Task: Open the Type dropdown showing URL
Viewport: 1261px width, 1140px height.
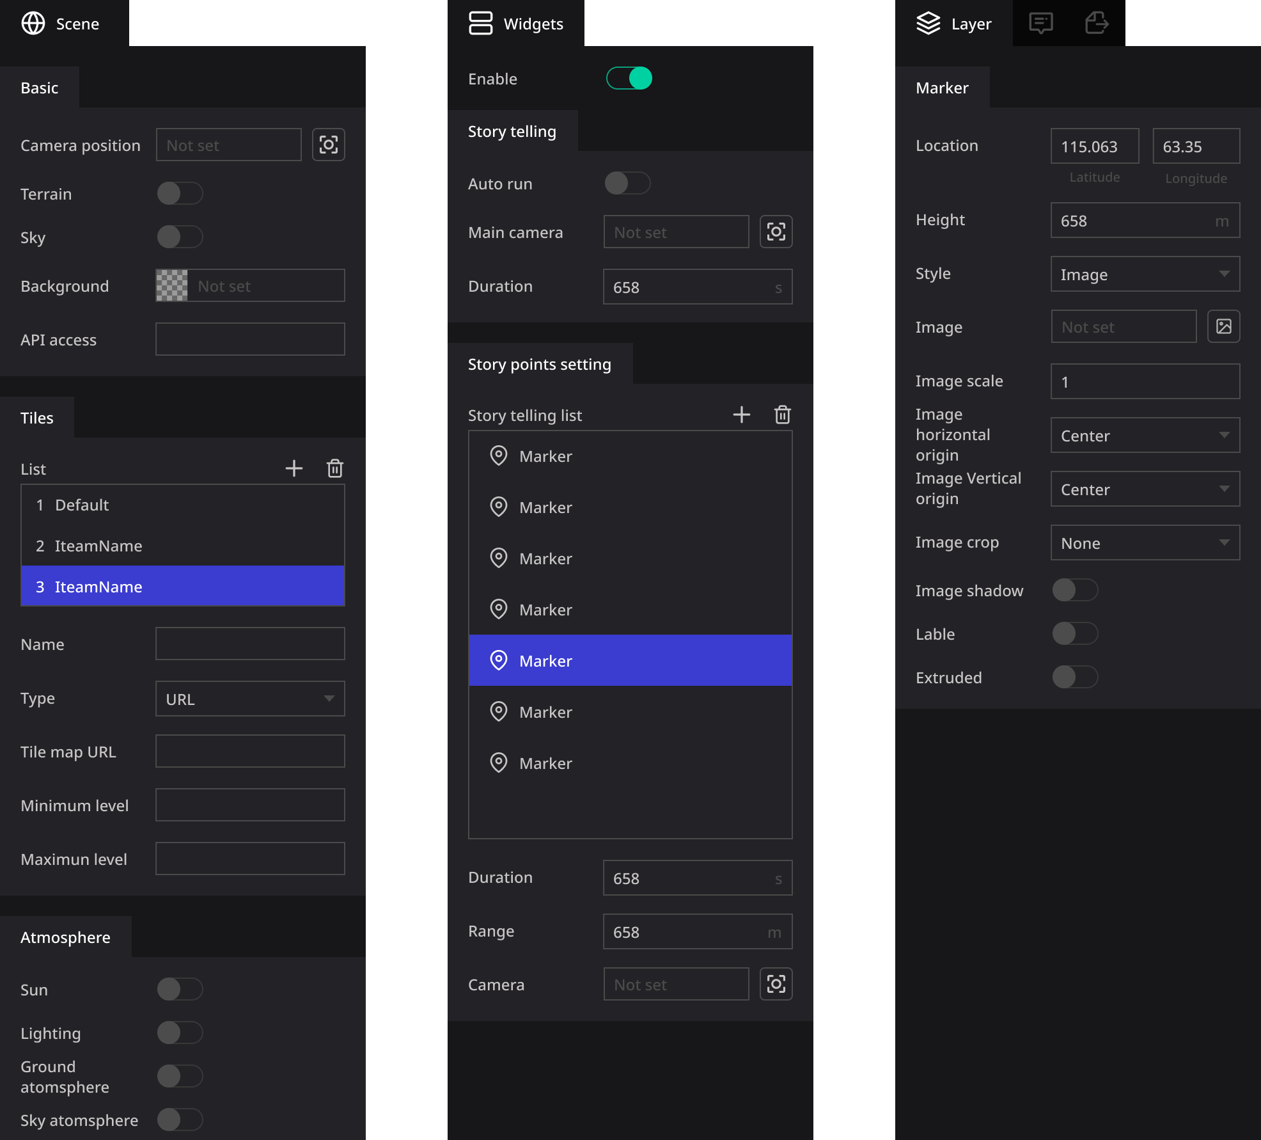Action: [x=251, y=699]
